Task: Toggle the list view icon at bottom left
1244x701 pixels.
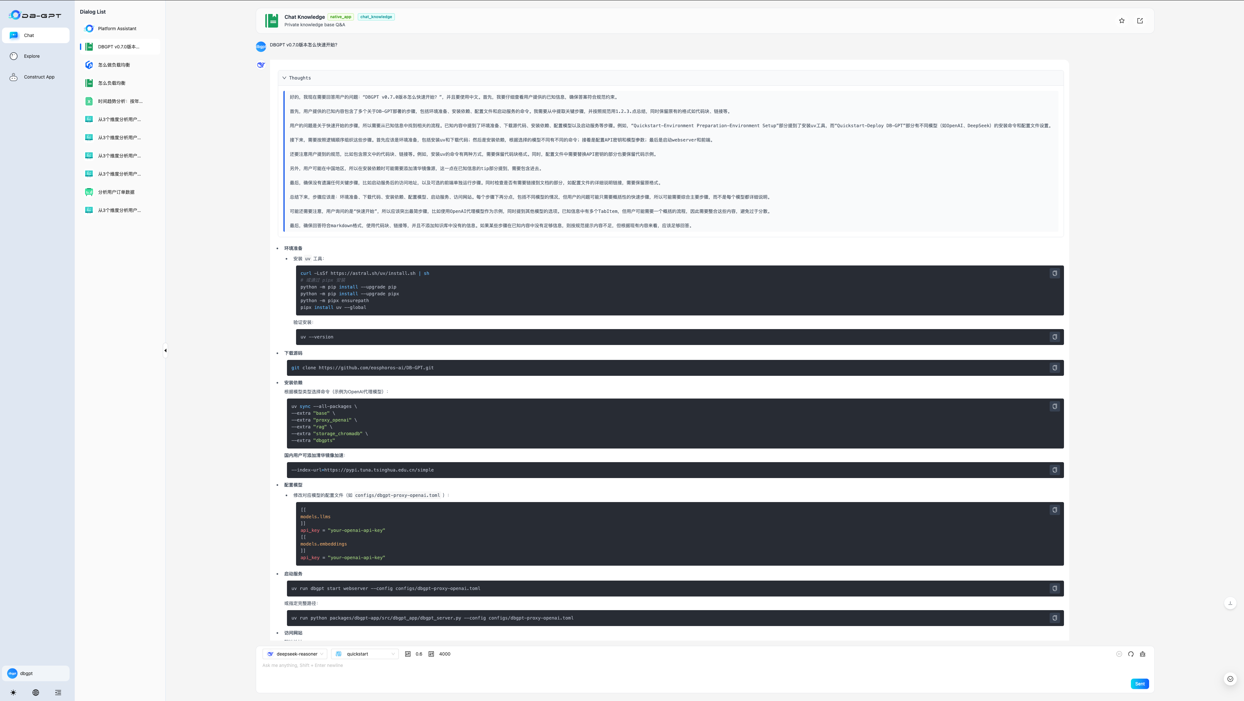Action: pyautogui.click(x=58, y=692)
